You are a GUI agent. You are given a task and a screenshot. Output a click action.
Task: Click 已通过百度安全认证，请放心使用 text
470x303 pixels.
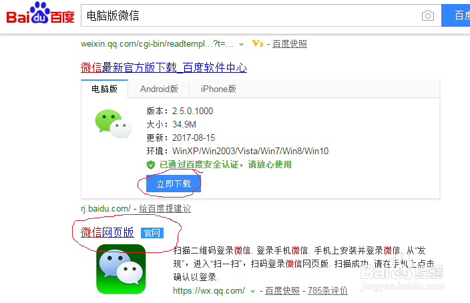coord(226,165)
